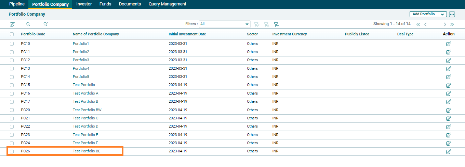Click the add filter funnel icon

tap(276, 24)
